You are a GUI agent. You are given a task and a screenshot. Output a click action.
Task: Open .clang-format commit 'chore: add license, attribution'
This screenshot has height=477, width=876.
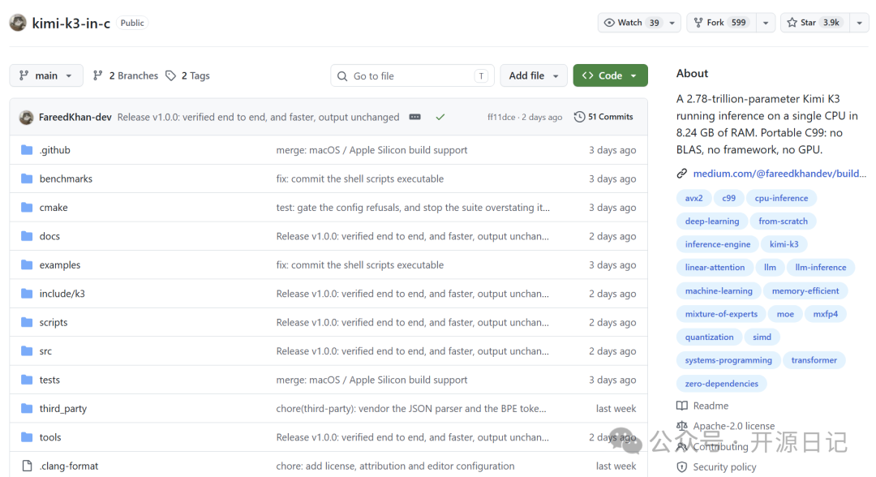[x=395, y=466]
